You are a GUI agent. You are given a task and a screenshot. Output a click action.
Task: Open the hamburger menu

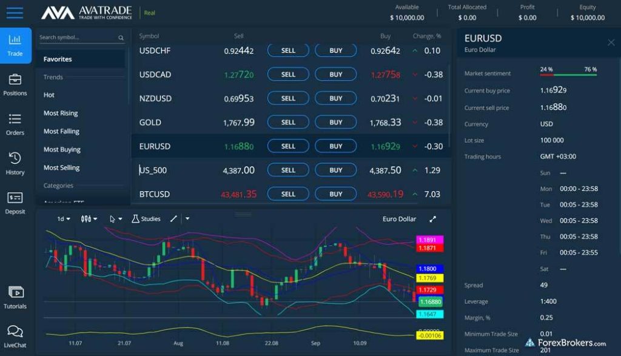(x=14, y=13)
